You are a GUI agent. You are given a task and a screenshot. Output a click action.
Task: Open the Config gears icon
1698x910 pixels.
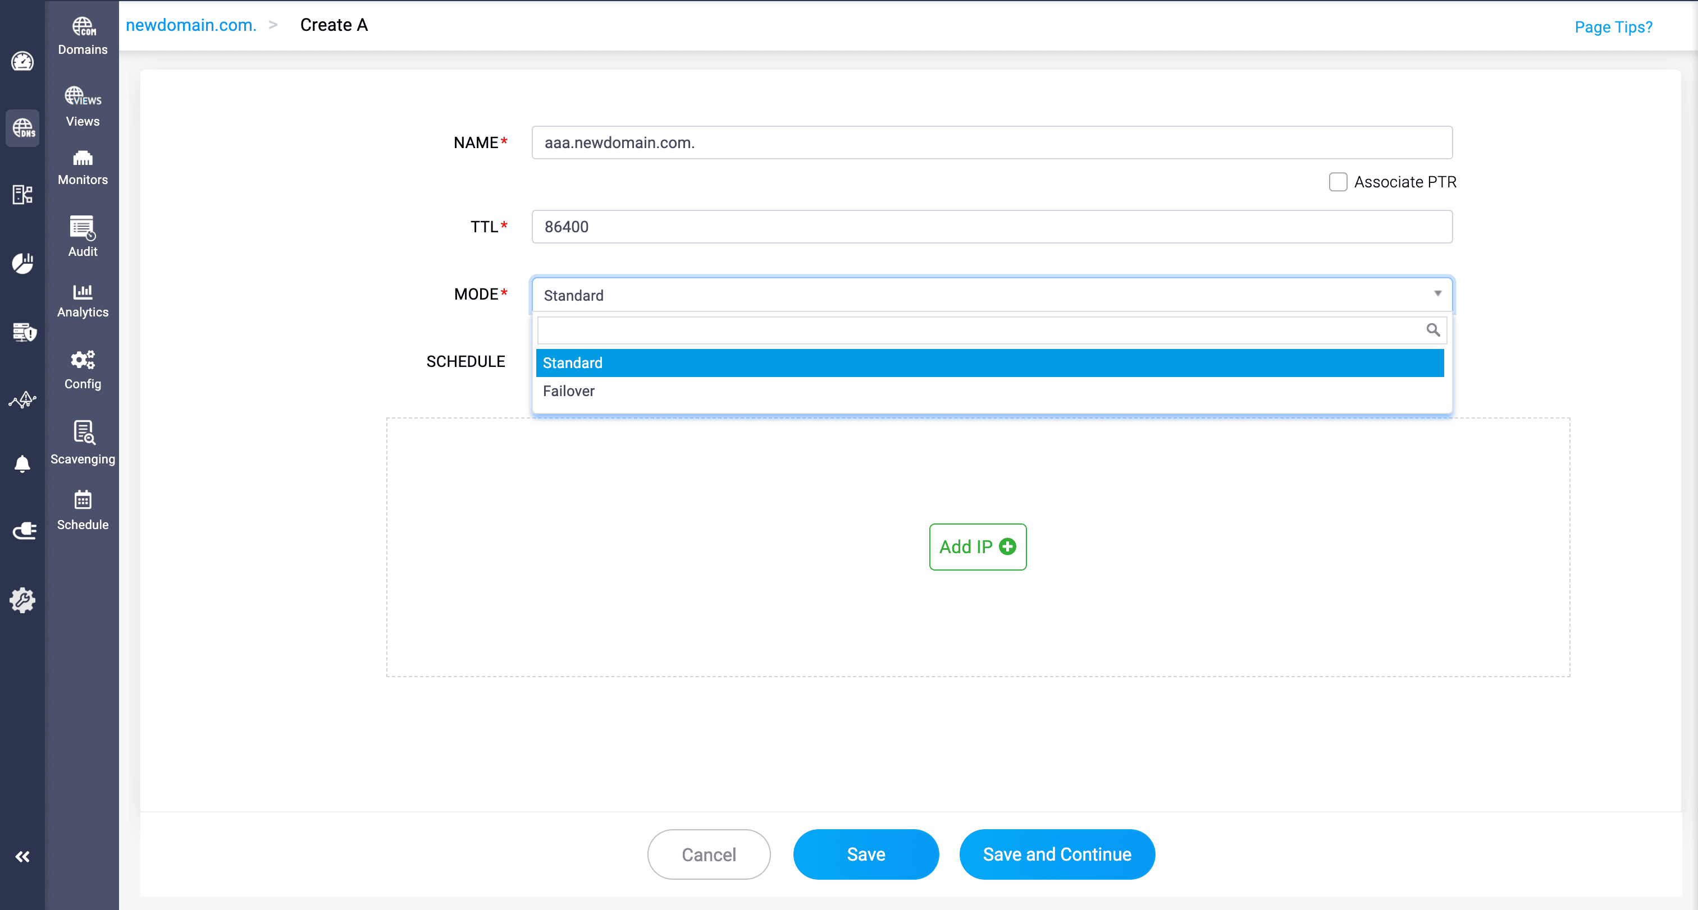83,360
